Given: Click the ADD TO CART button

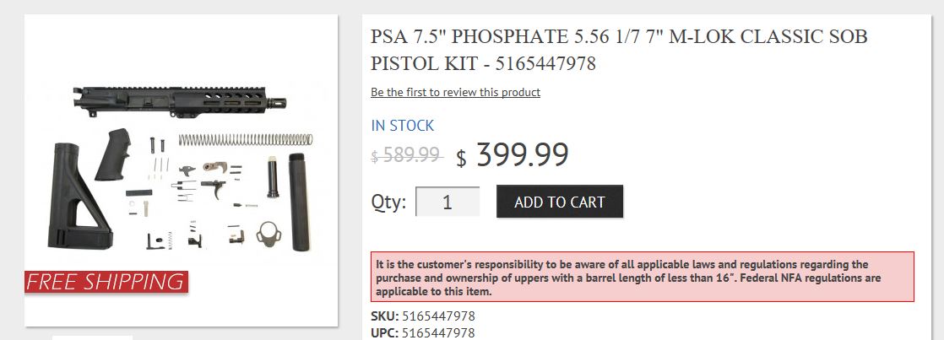Looking at the screenshot, I should (559, 202).
